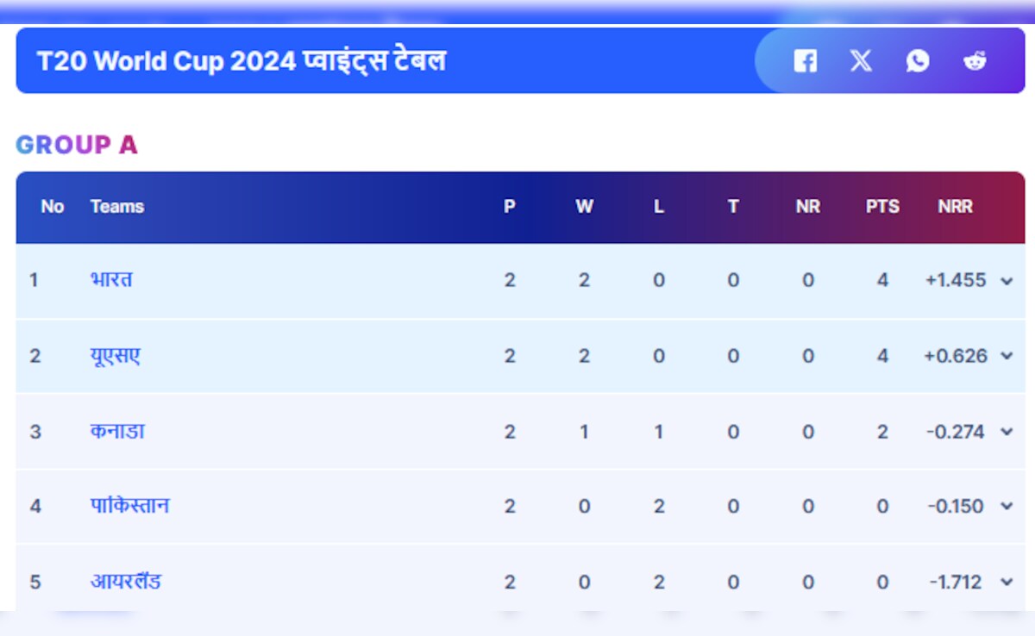The height and width of the screenshot is (636, 1035).
Task: Share the table on Facebook
Action: pos(805,61)
